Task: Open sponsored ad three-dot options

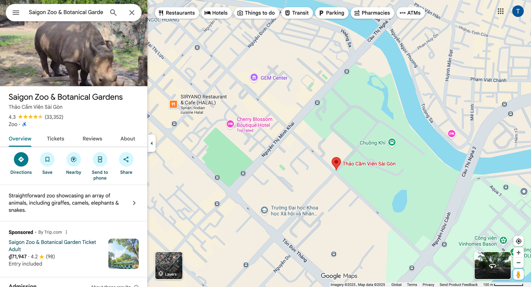Action: click(66, 232)
